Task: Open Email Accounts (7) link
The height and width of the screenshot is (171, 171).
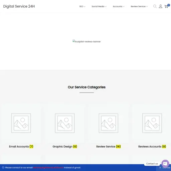Action: click(21, 147)
